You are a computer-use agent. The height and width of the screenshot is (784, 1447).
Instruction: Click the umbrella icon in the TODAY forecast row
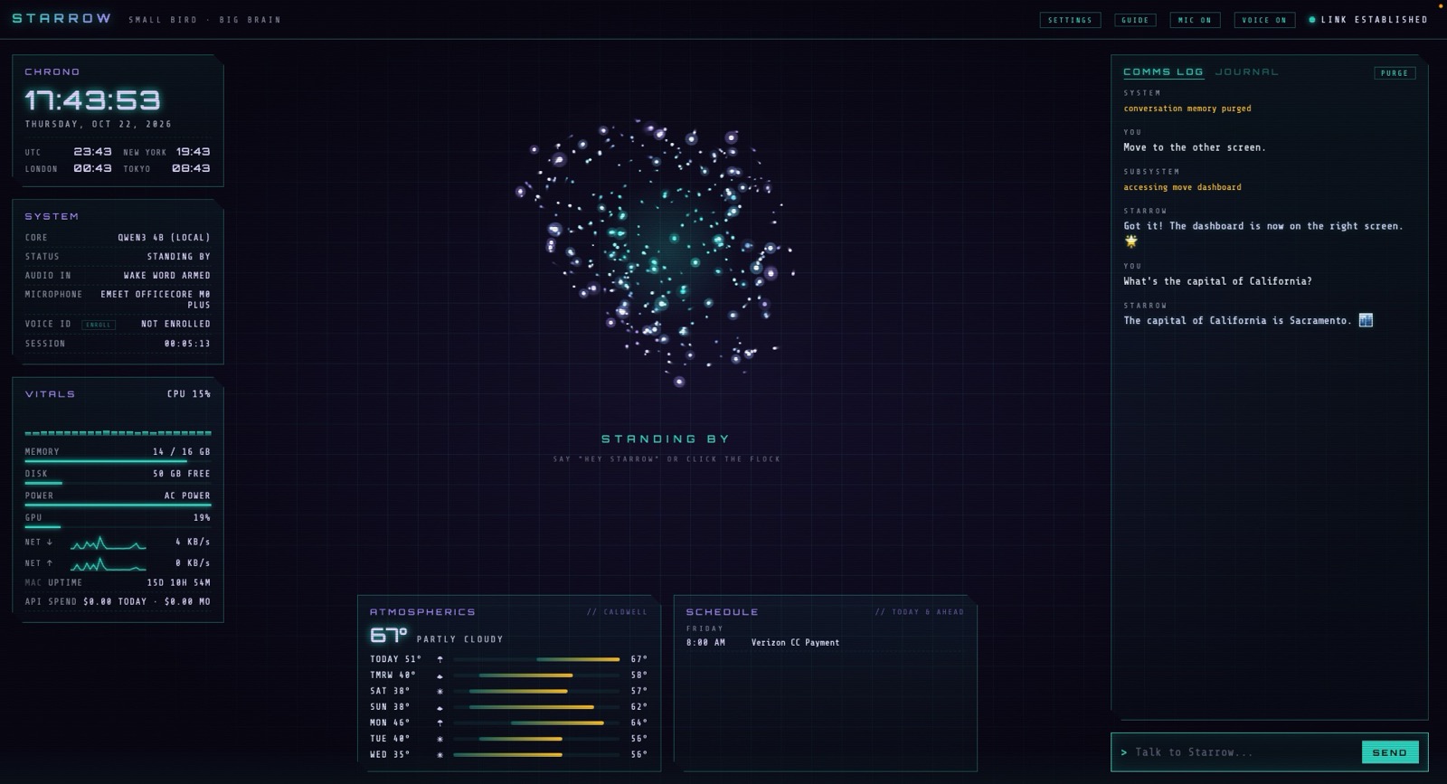point(440,659)
